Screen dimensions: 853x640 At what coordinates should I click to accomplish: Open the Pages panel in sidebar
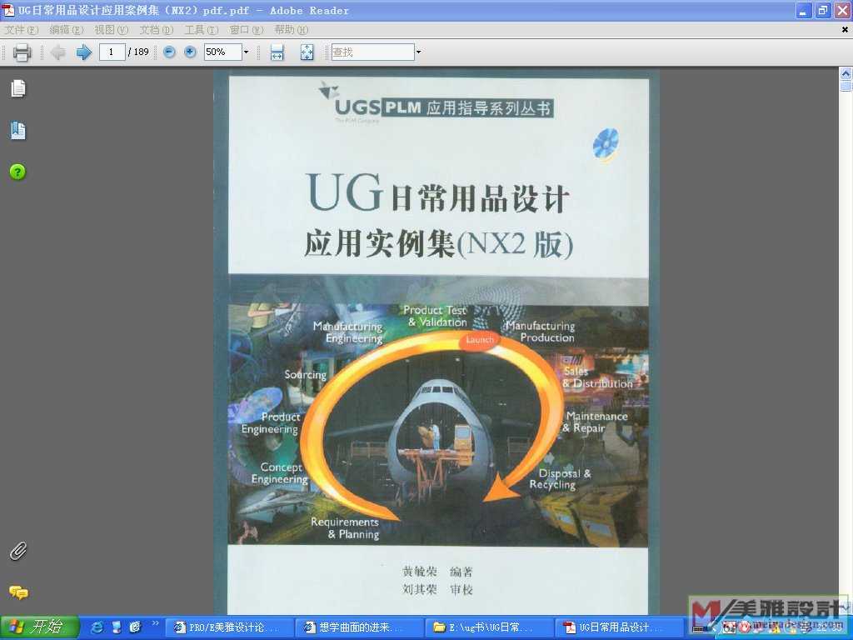[18, 88]
